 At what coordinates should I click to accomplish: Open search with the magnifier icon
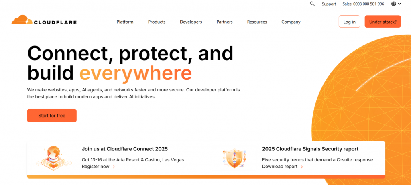pos(312,4)
